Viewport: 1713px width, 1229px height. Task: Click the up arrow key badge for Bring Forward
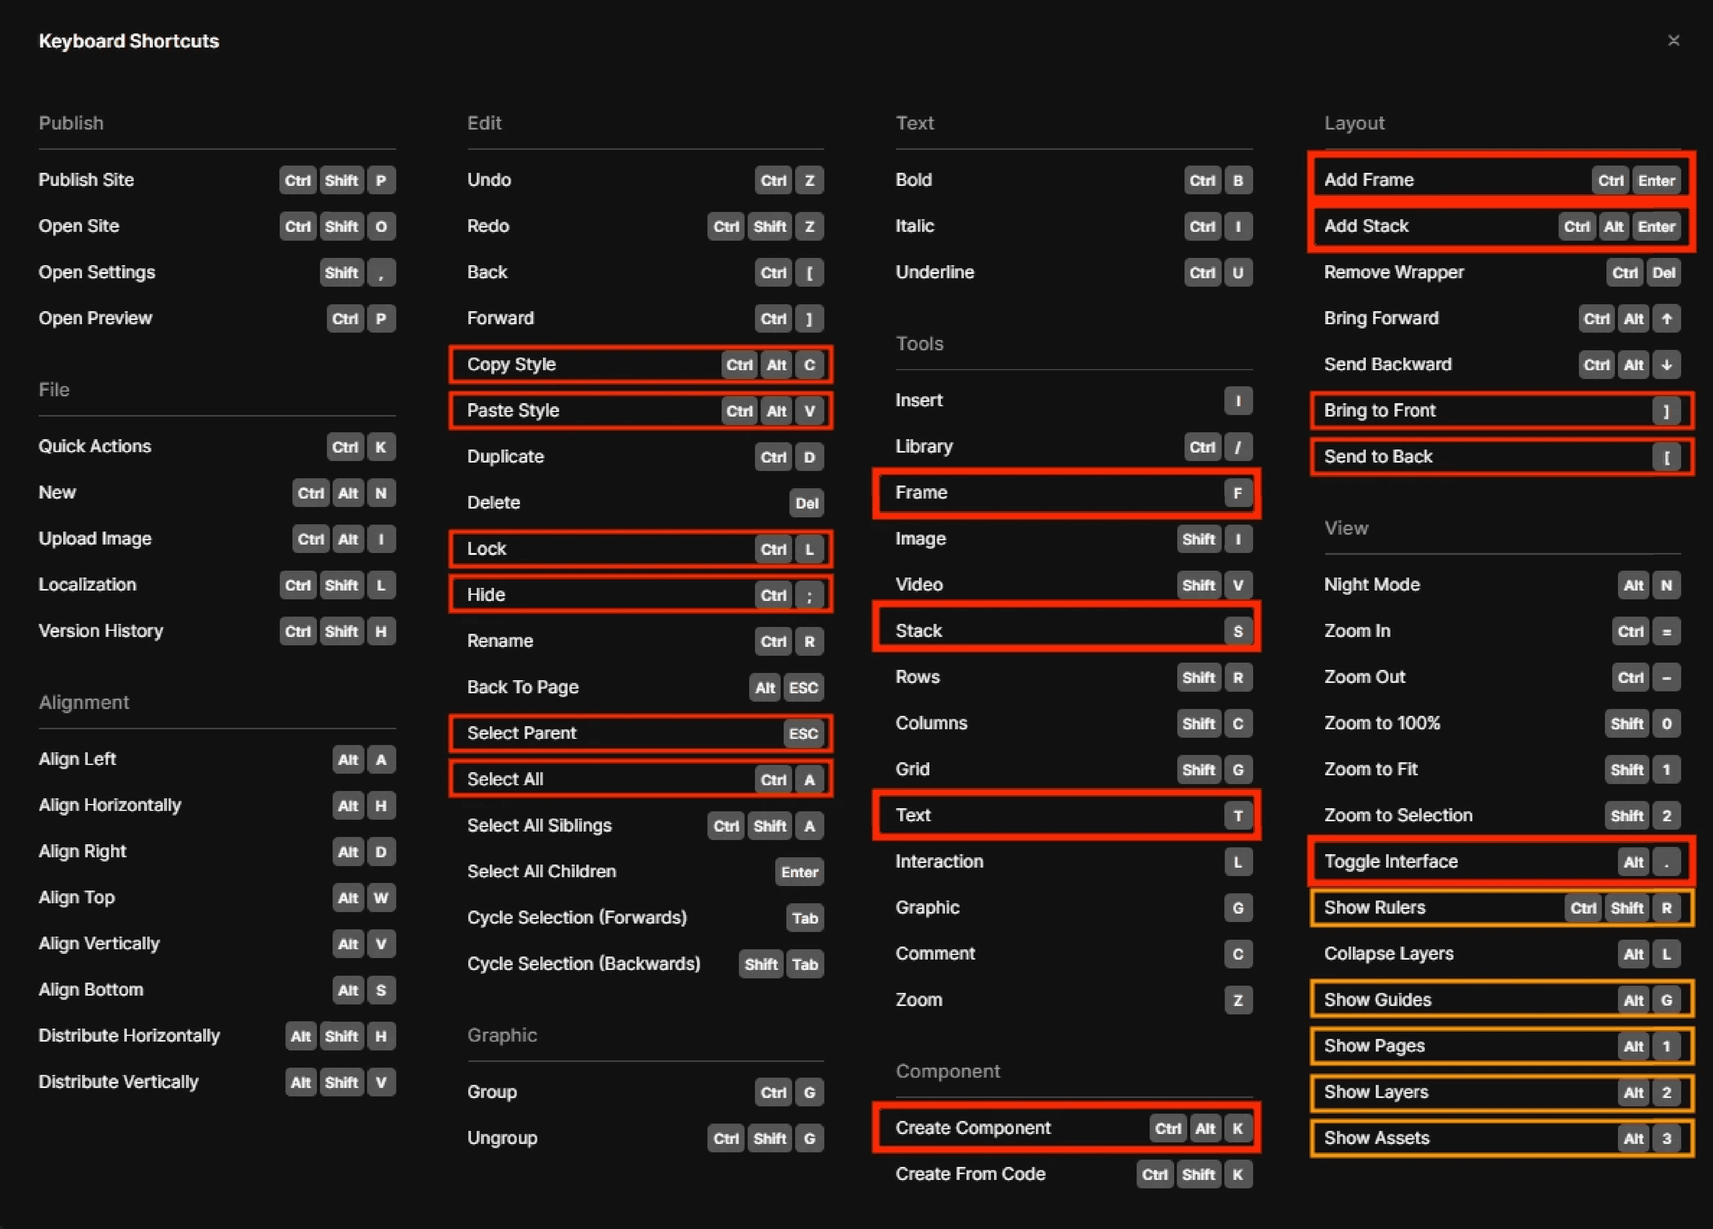[1666, 319]
